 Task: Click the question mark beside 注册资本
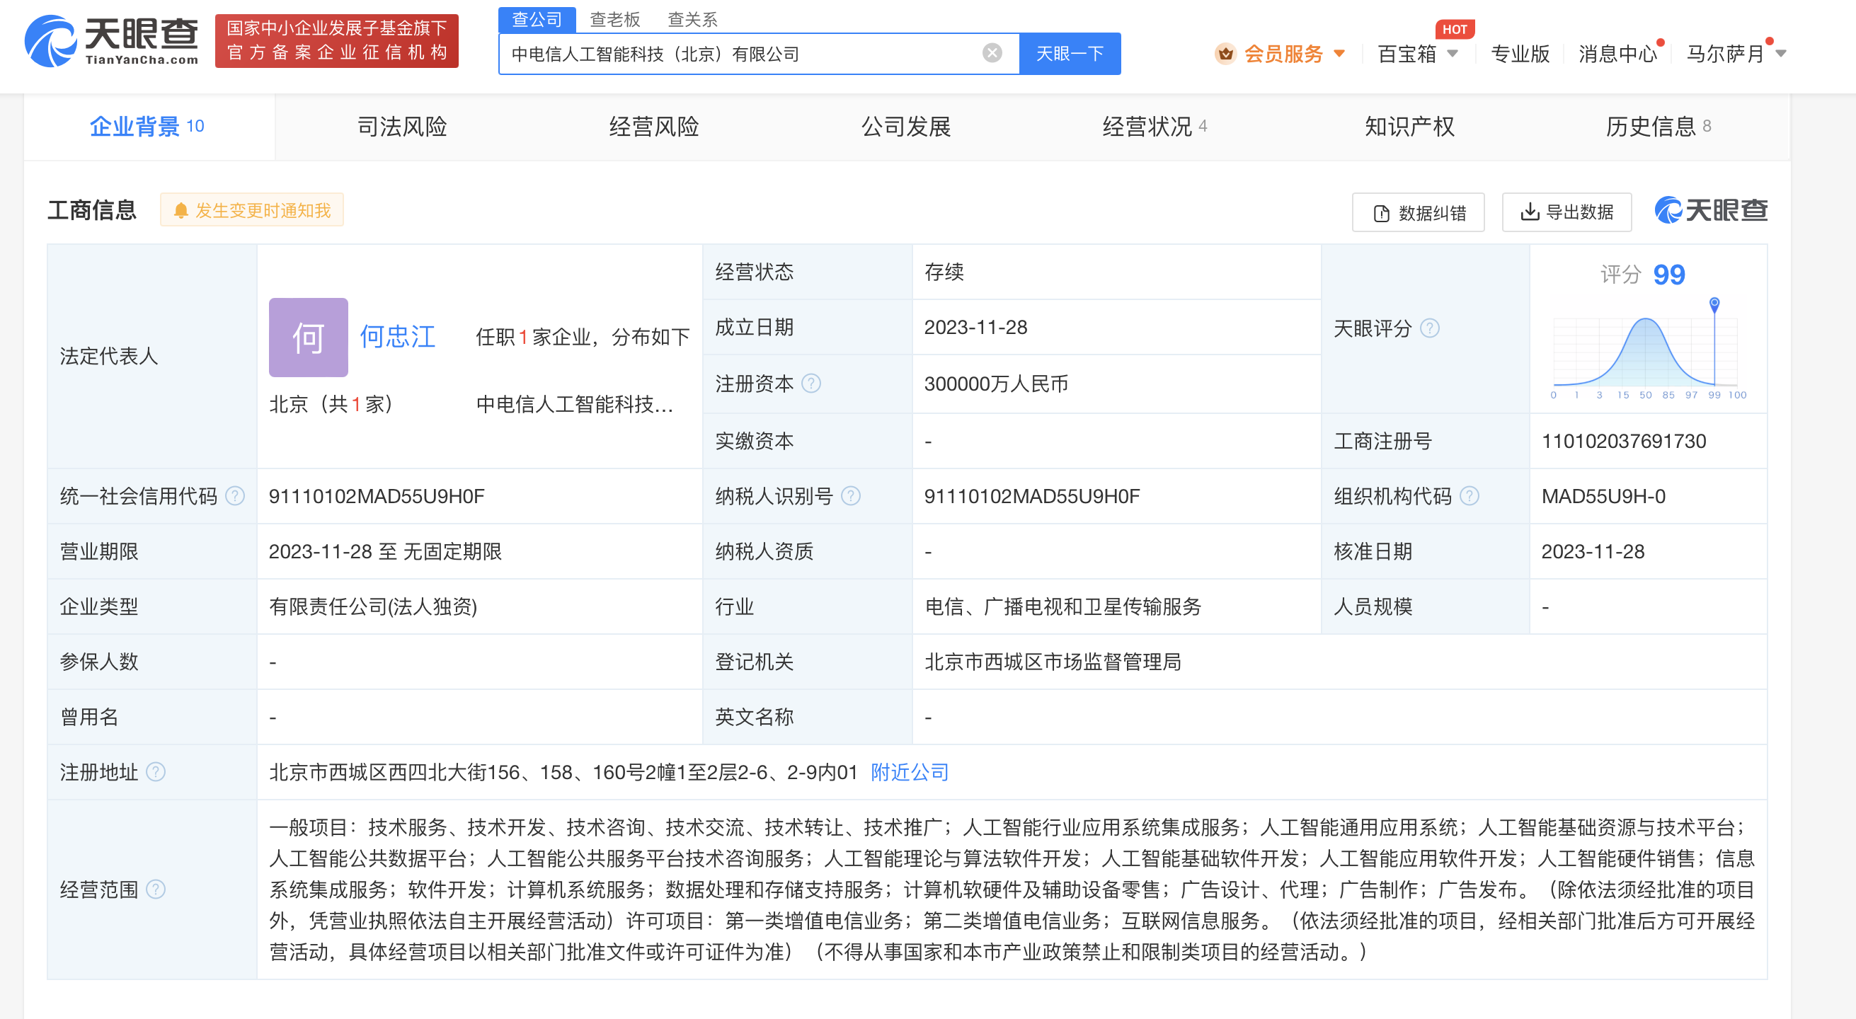pyautogui.click(x=811, y=383)
